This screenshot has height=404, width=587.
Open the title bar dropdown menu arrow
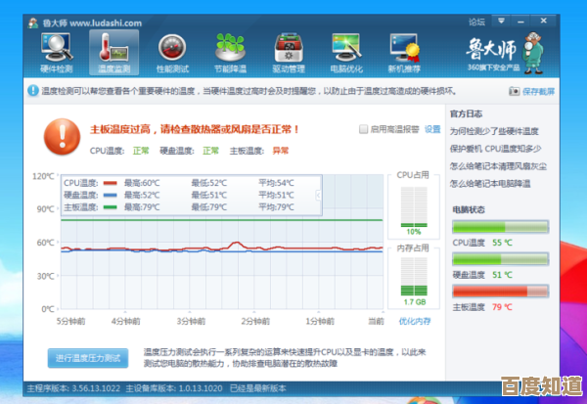click(x=501, y=22)
